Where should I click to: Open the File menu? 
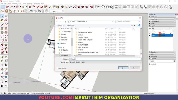click(2, 4)
